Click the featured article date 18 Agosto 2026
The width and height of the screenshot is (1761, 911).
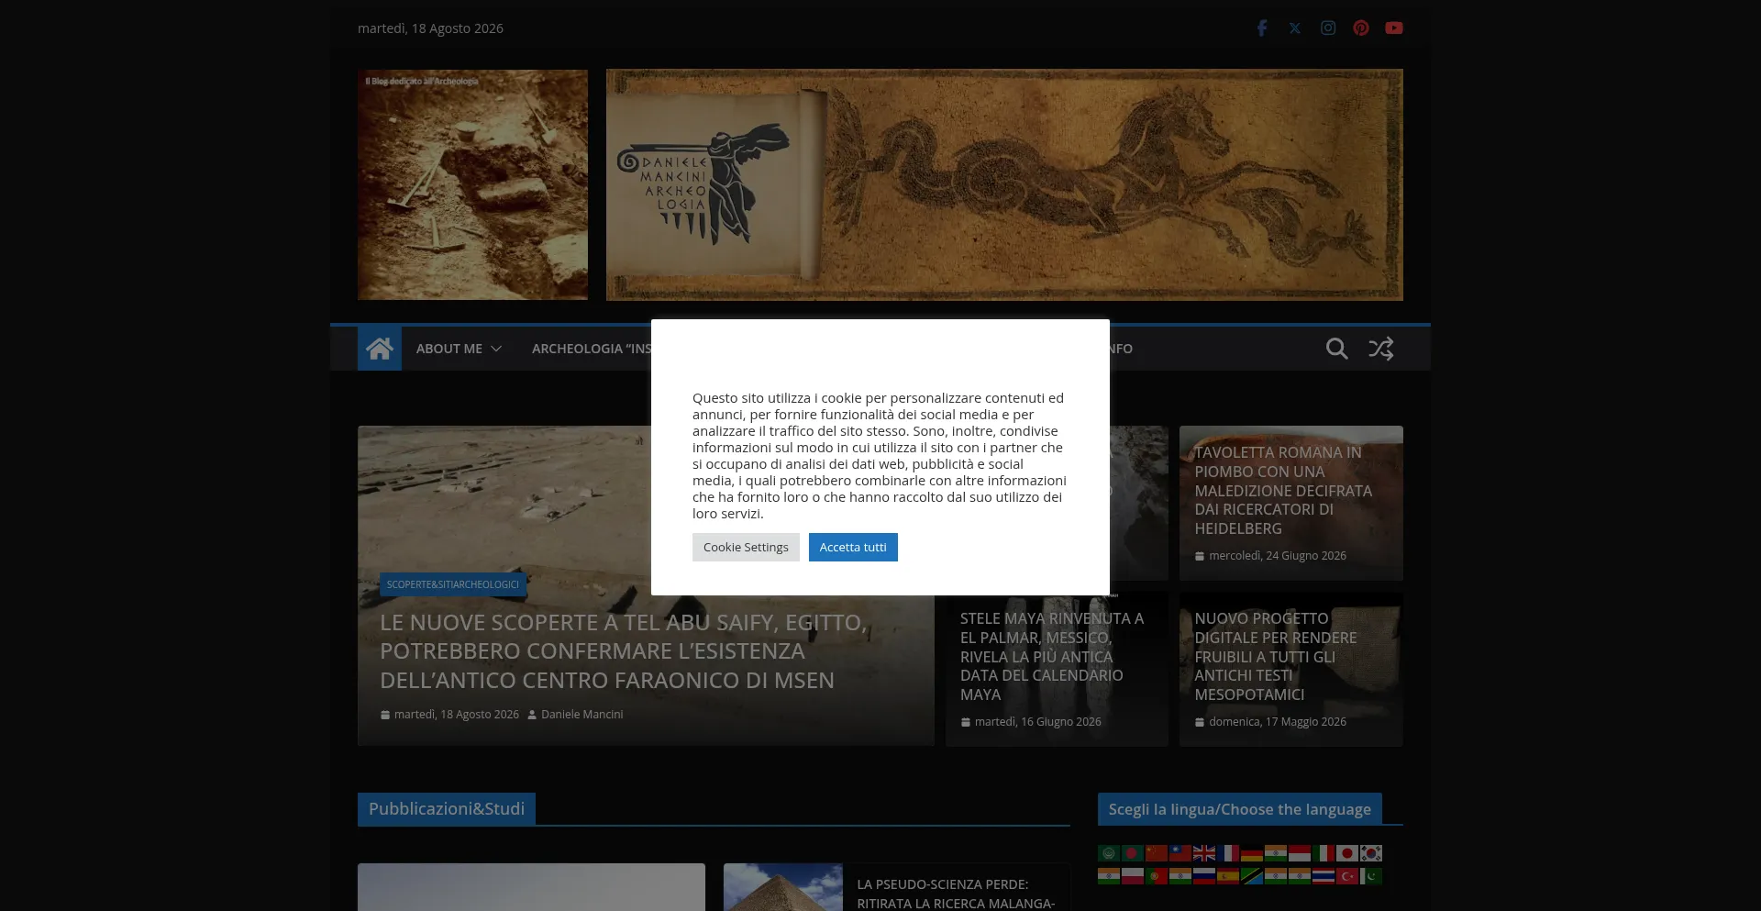[x=457, y=715]
